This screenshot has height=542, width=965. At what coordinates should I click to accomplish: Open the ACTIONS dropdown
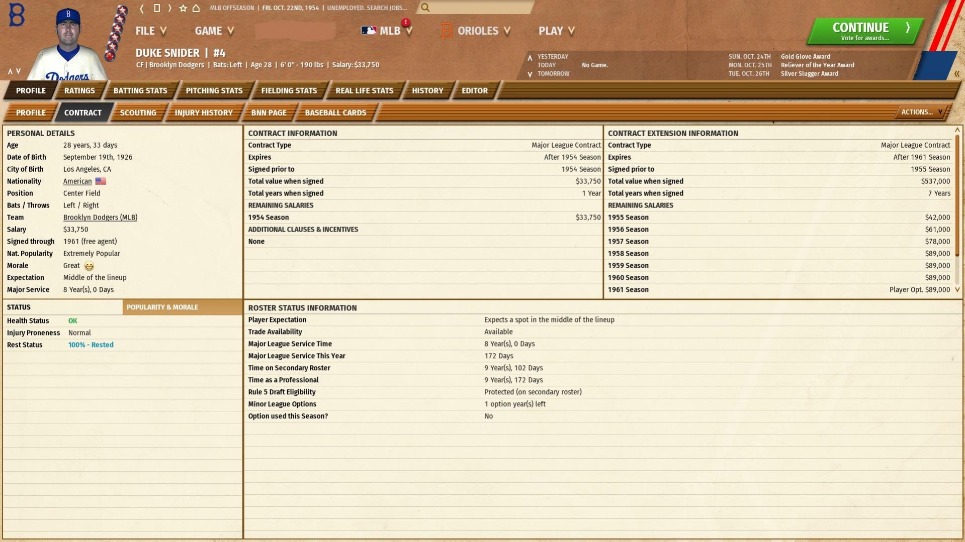921,112
